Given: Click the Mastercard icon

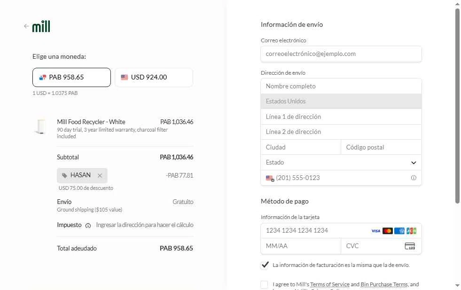Looking at the screenshot, I should [388, 231].
